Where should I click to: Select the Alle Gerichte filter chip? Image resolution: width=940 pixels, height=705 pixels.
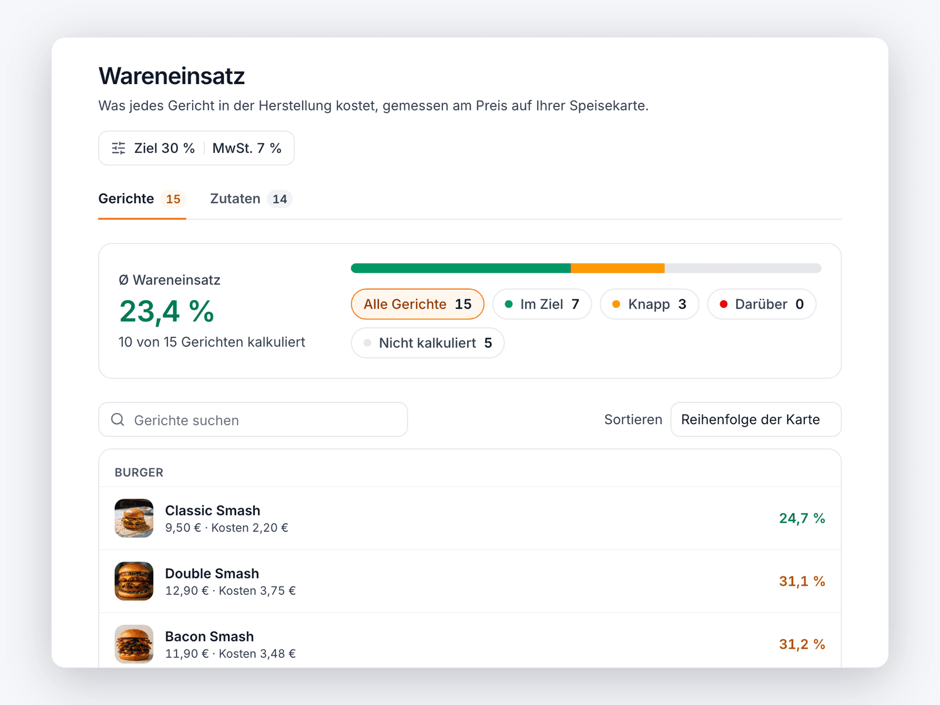coord(418,304)
